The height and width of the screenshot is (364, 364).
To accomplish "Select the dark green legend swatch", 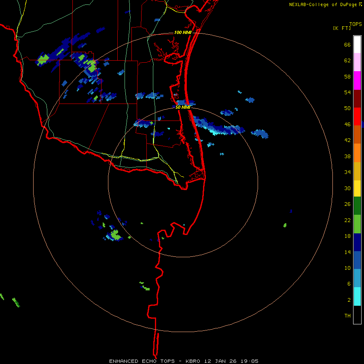I will click(x=357, y=206).
